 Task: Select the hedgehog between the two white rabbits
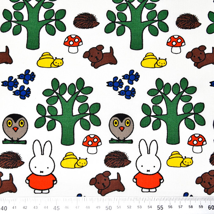click(x=117, y=160)
